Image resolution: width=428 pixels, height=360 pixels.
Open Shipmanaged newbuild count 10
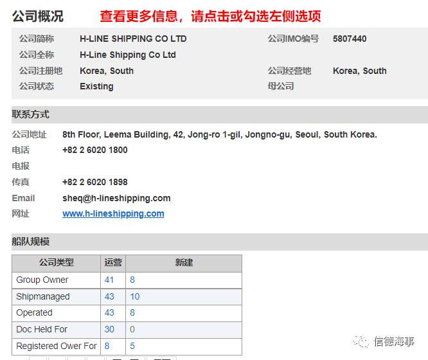tap(135, 296)
